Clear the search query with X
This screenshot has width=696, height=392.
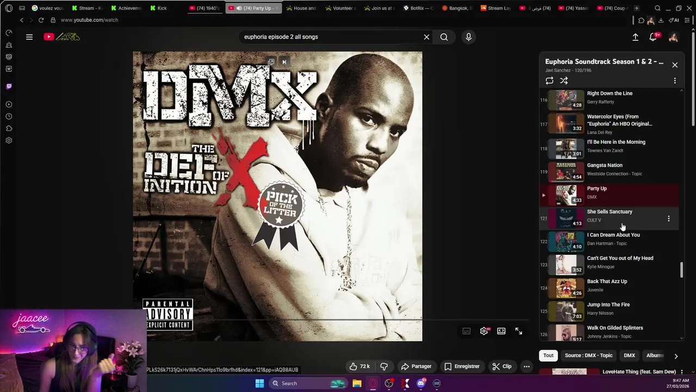pyautogui.click(x=427, y=37)
